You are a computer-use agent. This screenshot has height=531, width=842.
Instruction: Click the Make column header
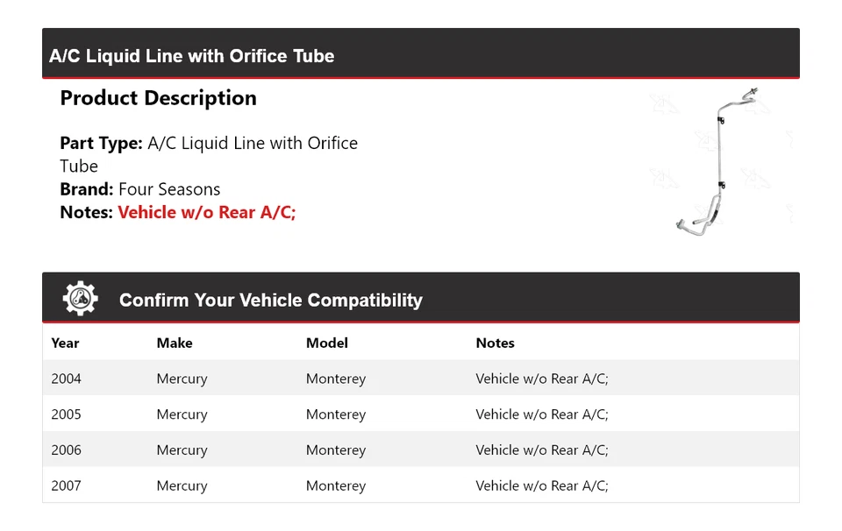coord(175,343)
